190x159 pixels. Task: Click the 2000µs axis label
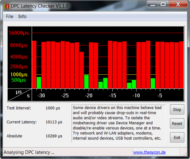(x=19, y=67)
